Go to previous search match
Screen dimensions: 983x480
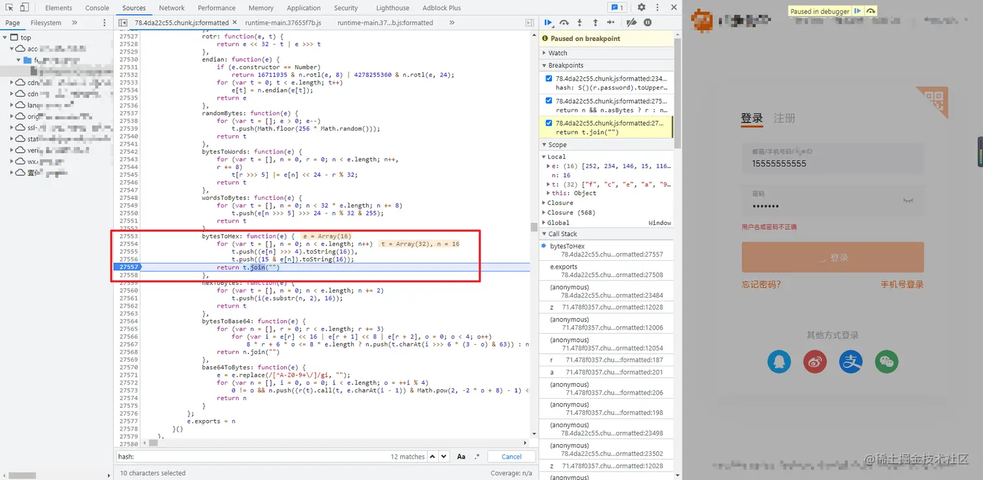pos(434,457)
